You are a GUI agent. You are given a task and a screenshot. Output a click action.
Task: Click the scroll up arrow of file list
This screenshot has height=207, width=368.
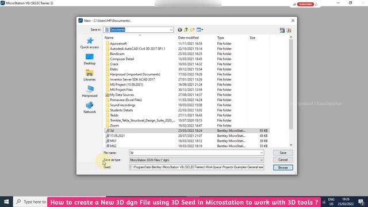[291, 37]
